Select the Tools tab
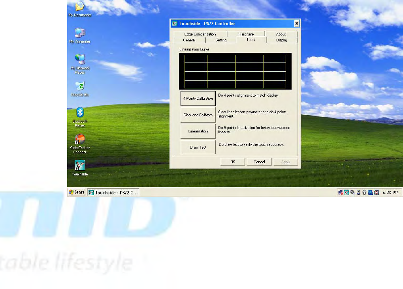This screenshot has height=289, width=403. [250, 39]
